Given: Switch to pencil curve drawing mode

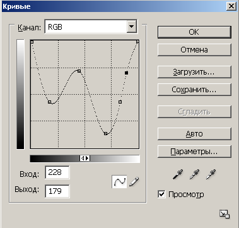Looking at the screenshot, I should (134, 181).
